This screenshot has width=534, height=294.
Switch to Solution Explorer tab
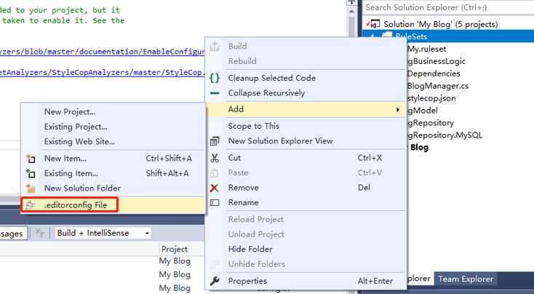[419, 279]
